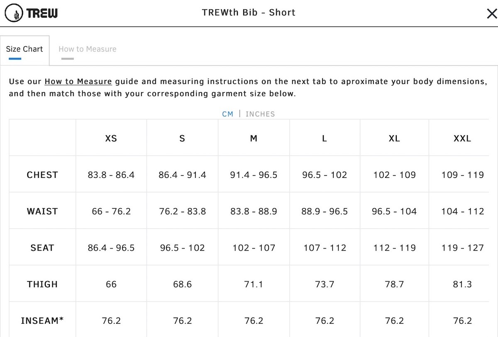The image size is (498, 337).
Task: Click the L size column header
Action: (x=325, y=138)
